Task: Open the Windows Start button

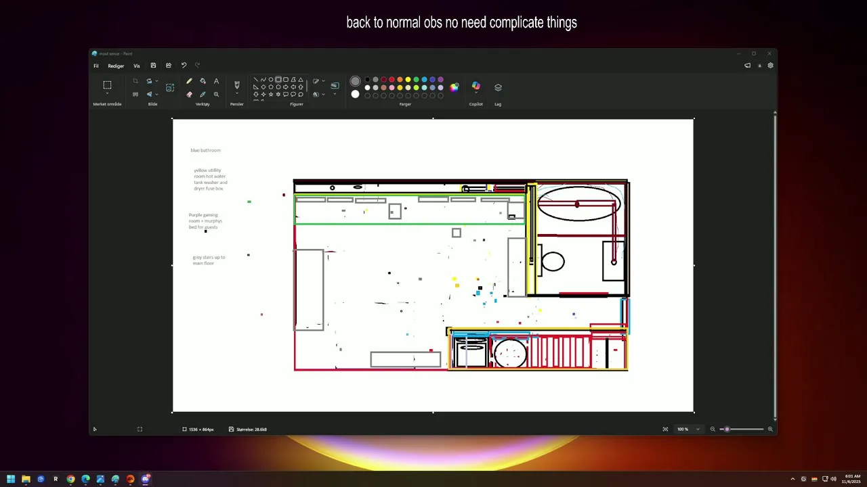Action: [x=11, y=479]
